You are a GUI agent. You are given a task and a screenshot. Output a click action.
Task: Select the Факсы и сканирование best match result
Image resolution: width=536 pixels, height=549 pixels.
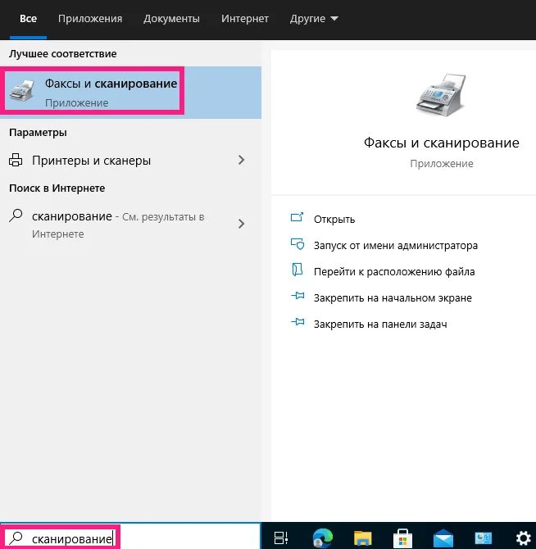[130, 93]
